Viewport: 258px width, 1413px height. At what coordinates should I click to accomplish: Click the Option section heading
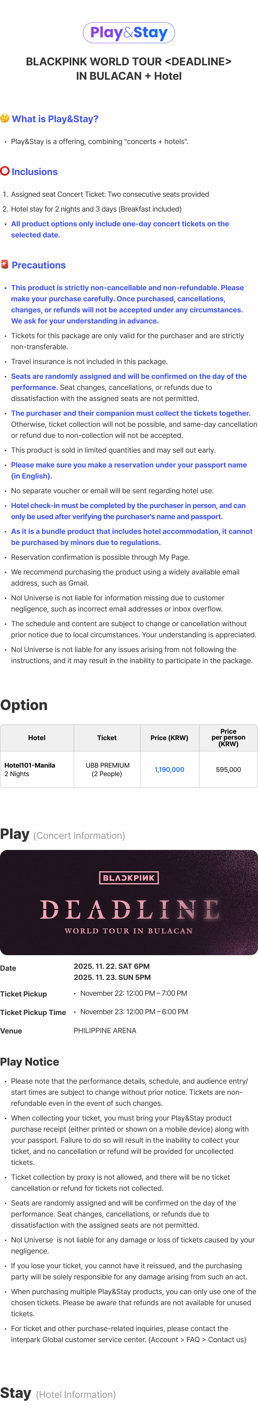tap(24, 705)
